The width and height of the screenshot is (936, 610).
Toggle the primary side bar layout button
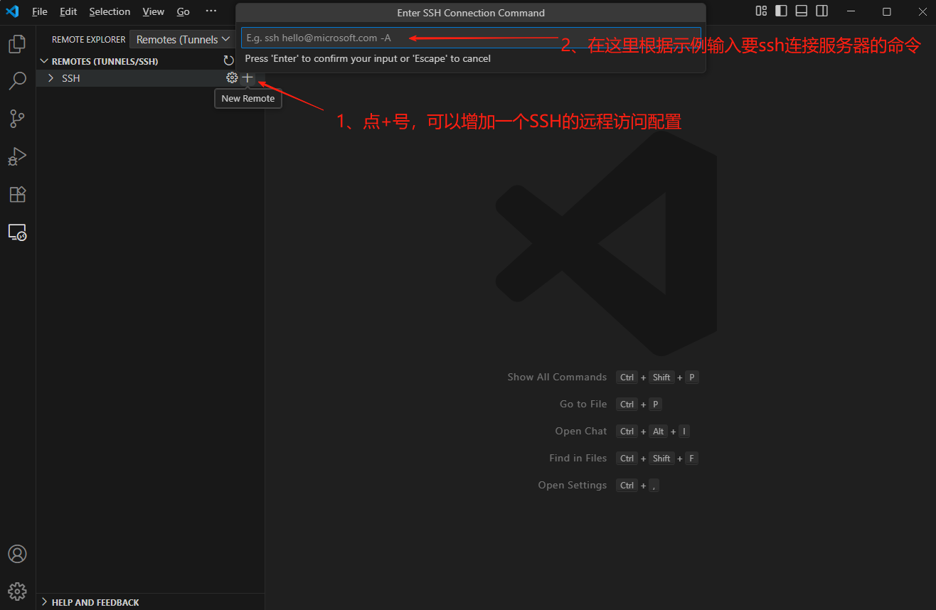781,11
